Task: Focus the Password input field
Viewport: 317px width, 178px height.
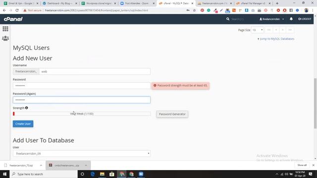Action: coord(82,86)
